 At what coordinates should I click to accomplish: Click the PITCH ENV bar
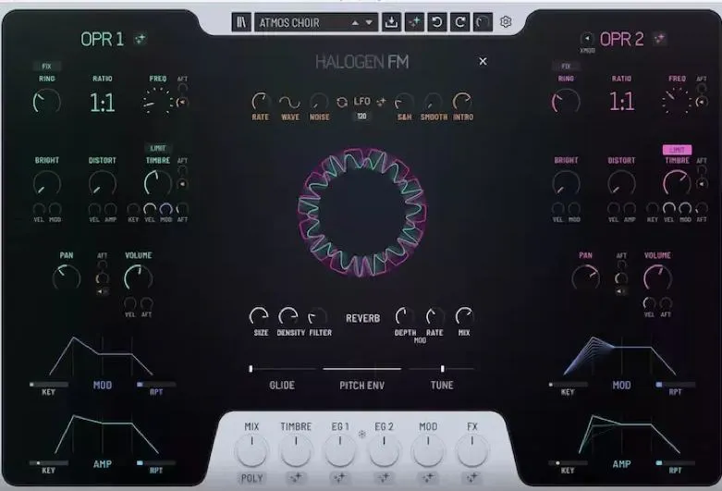pyautogui.click(x=361, y=368)
